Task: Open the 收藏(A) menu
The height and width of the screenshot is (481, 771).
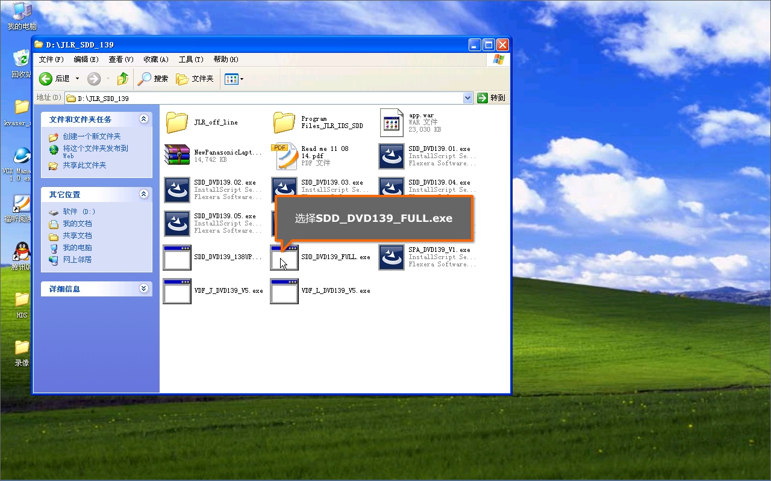Action: 156,60
